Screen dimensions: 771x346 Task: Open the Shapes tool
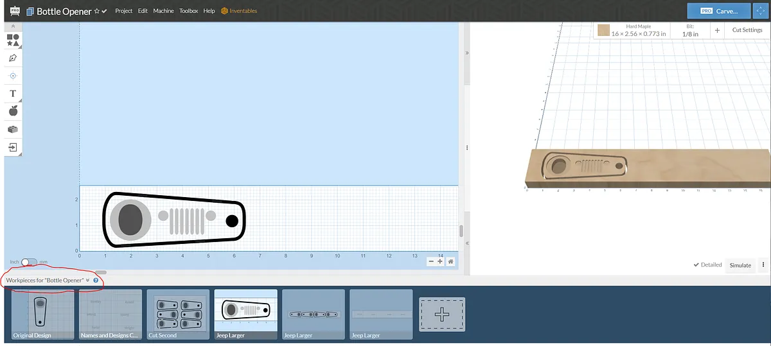coord(13,40)
